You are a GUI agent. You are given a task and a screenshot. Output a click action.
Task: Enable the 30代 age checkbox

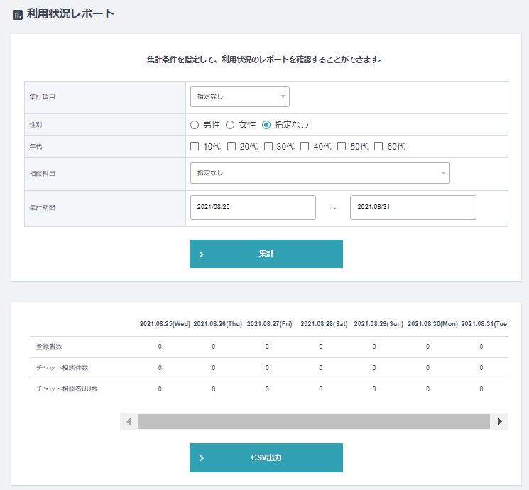pos(268,147)
